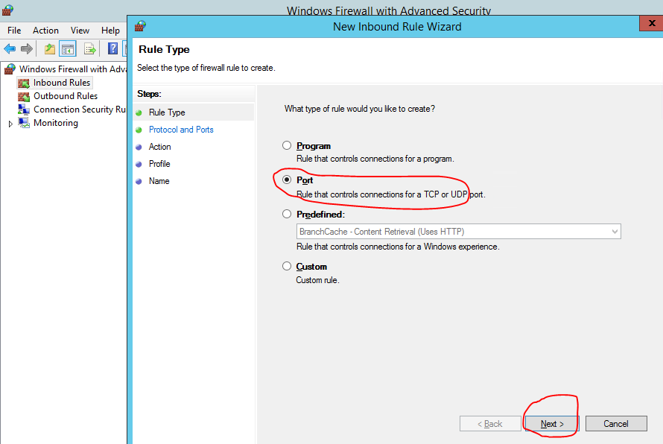663x444 pixels.
Task: Click the 'Rule that controls connections for a Windows experience.' text
Action: point(398,247)
